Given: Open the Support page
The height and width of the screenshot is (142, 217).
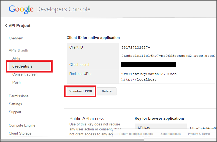Looking at the screenshot, I should tap(15, 112).
